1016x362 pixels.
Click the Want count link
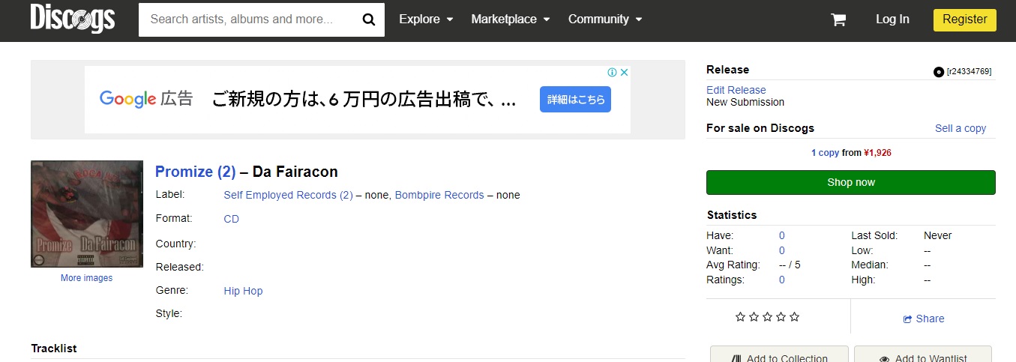point(782,250)
